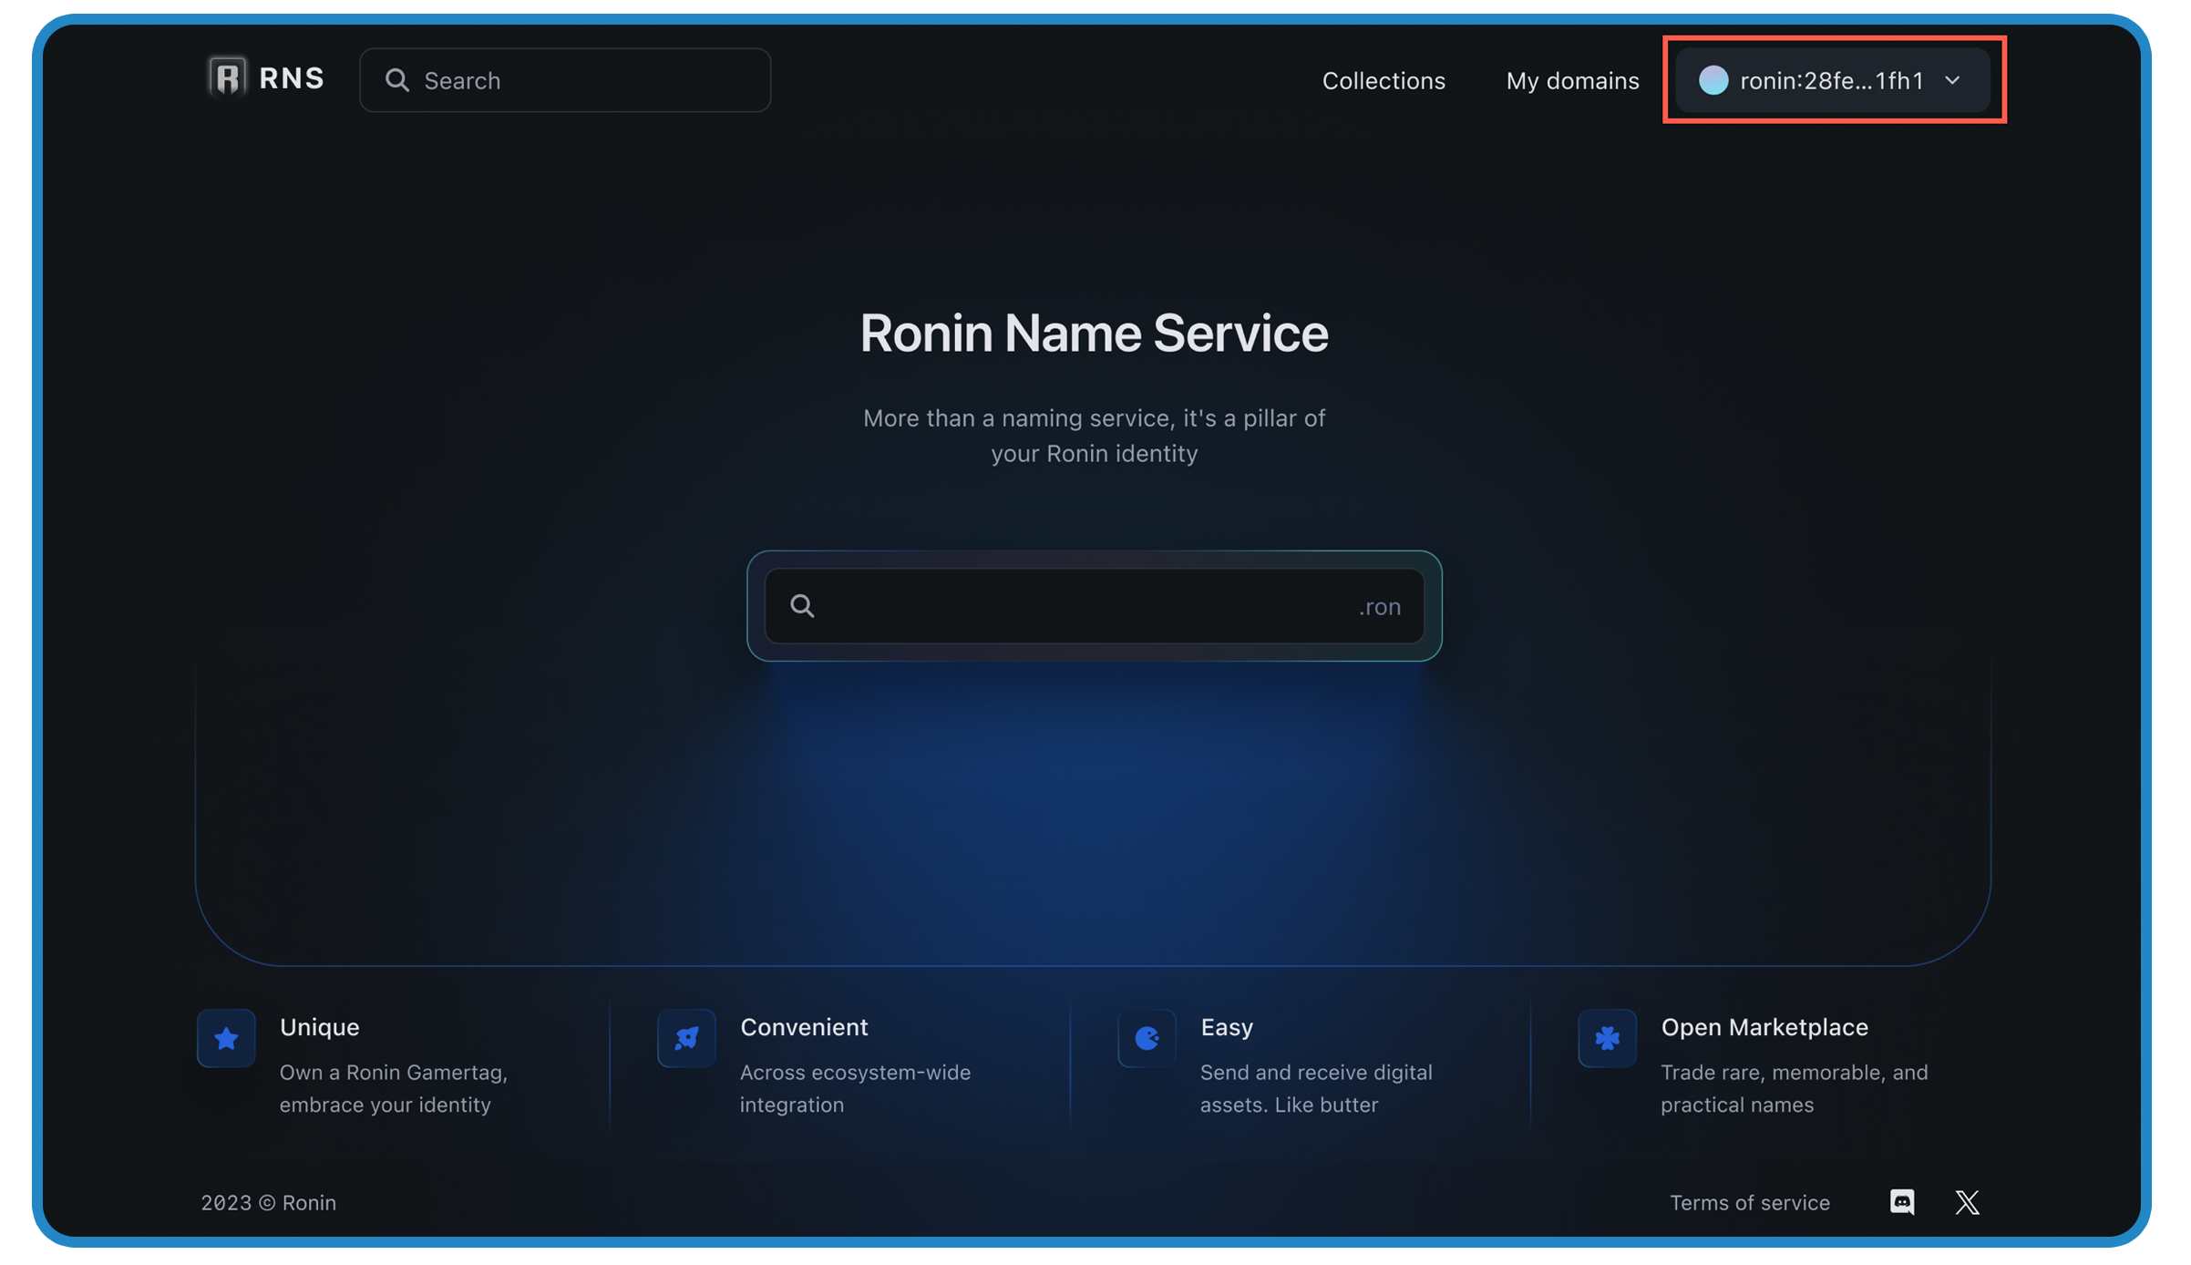Click the 2023 © Ronin footer text
2191x1265 pixels.
(x=268, y=1203)
